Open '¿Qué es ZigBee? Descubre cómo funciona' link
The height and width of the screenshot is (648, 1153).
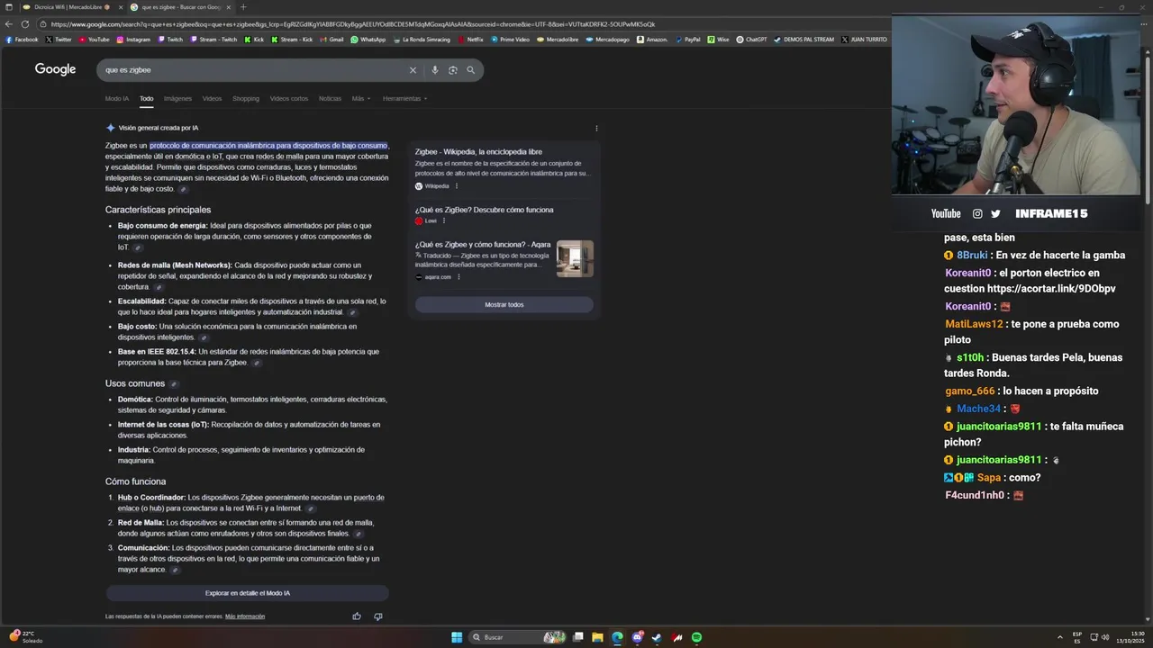tap(485, 210)
